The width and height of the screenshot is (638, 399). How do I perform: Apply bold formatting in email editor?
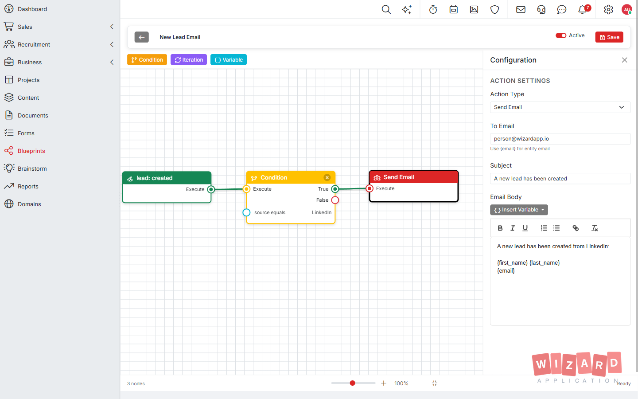click(x=500, y=228)
